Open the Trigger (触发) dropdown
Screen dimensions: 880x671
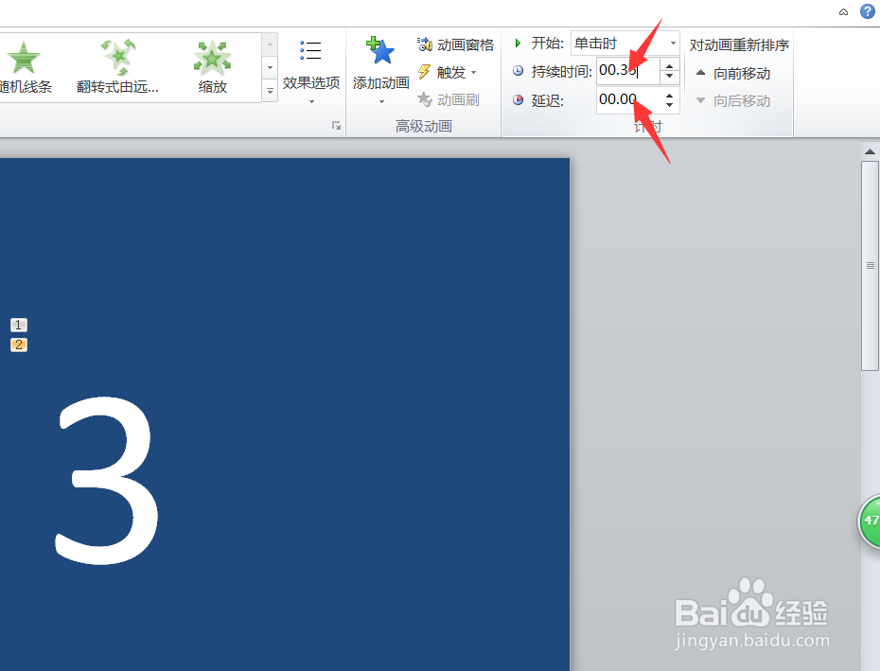[448, 73]
